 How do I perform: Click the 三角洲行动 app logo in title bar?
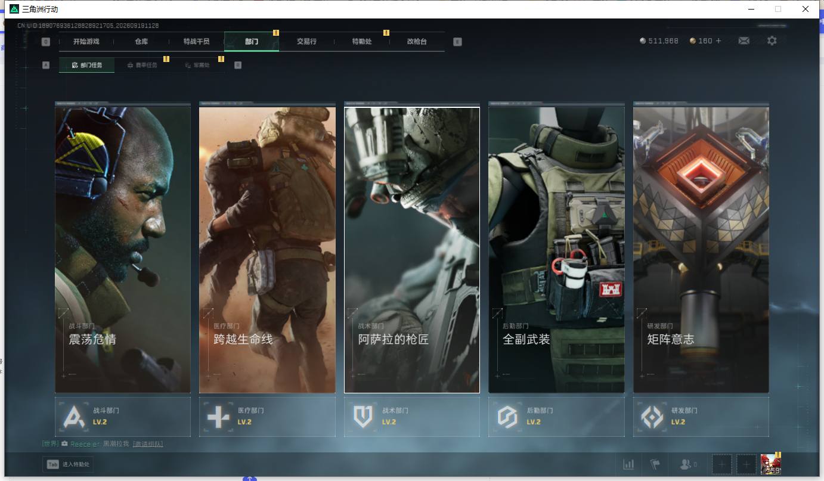click(x=14, y=9)
